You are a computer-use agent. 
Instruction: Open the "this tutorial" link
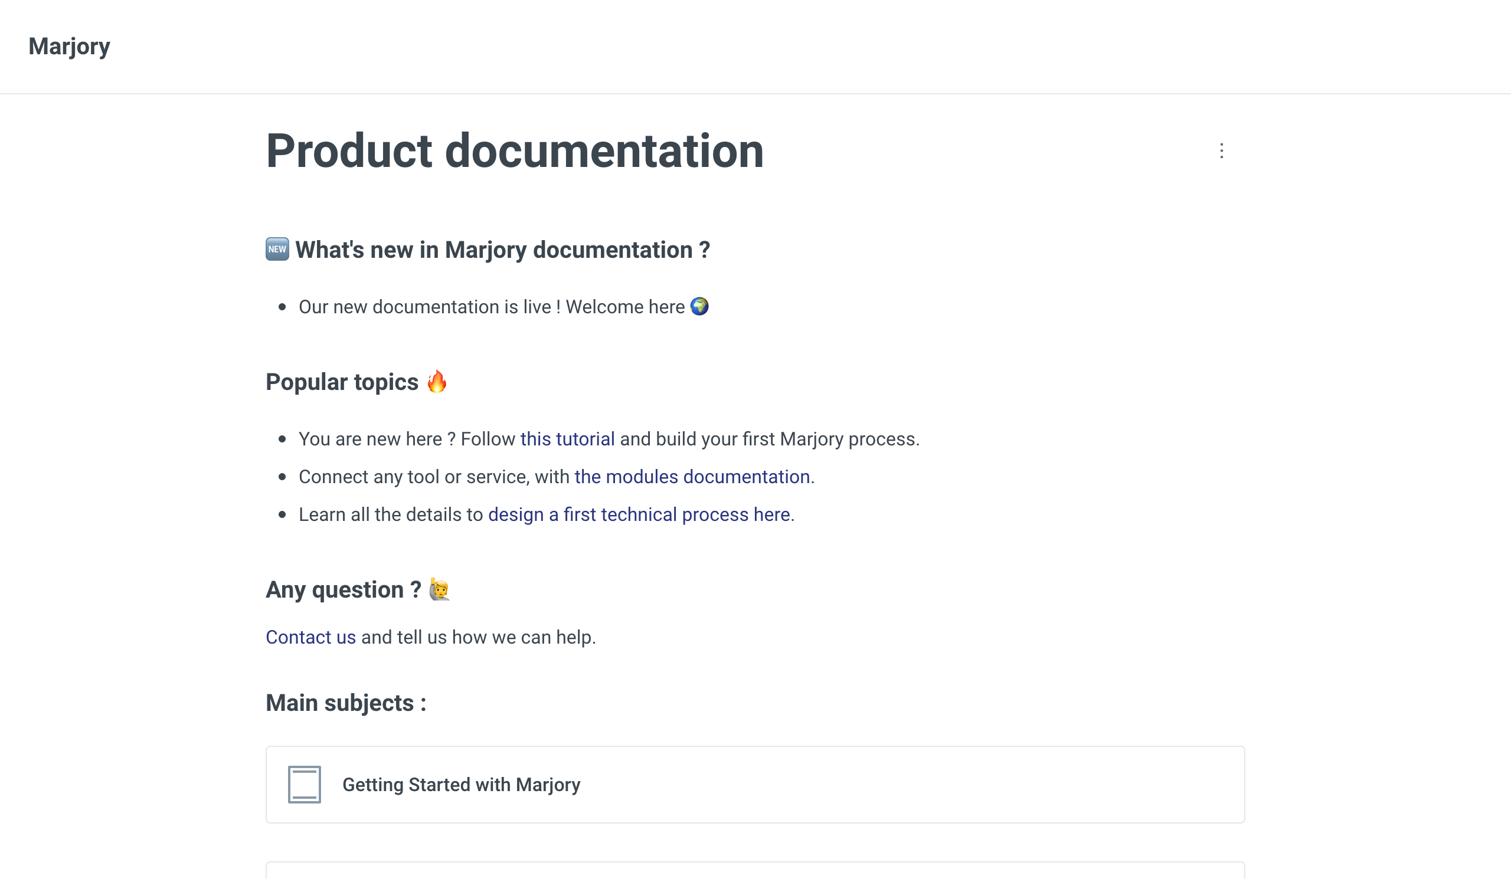coord(567,439)
